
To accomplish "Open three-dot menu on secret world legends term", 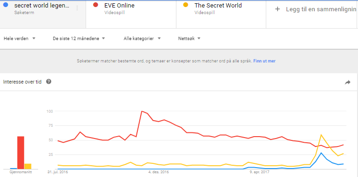I will click(77, 8).
